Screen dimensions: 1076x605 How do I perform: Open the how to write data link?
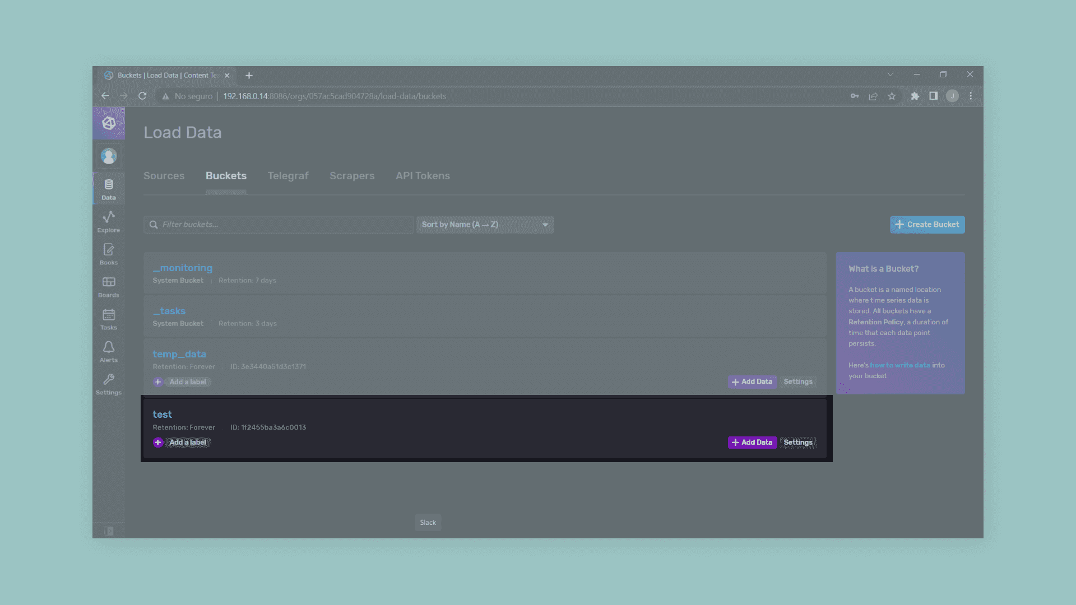[x=899, y=365]
